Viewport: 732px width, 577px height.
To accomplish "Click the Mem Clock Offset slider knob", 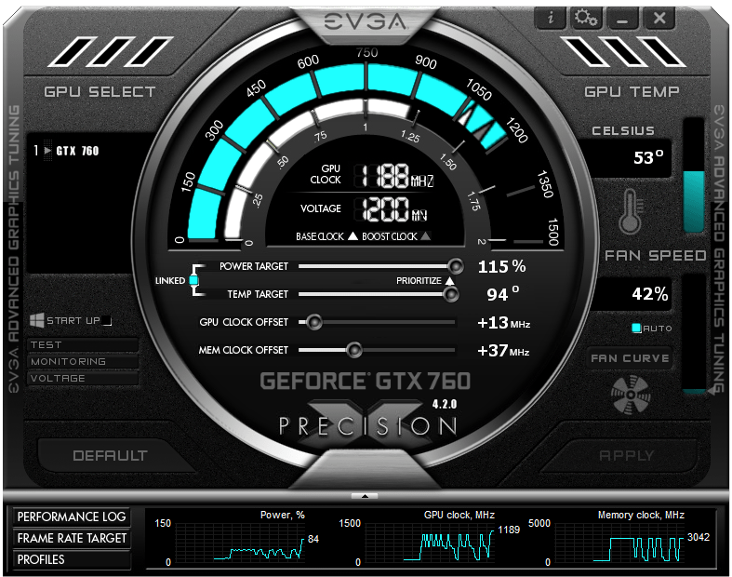I will 354,350.
